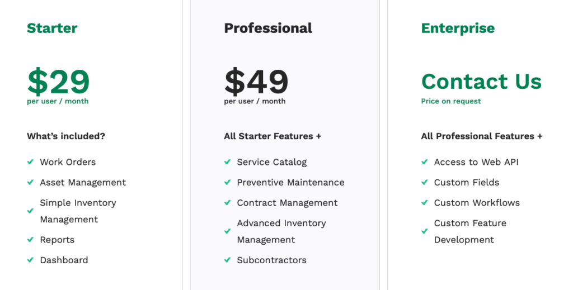This screenshot has height=290, width=573.
Task: Click the checkmark next to Custom Fields
Action: click(424, 182)
